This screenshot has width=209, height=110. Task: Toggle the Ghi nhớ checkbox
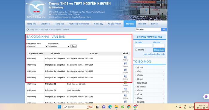pyautogui.click(x=136, y=50)
